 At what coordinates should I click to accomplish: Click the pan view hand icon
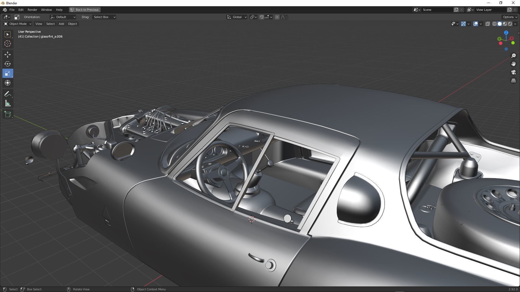513,64
